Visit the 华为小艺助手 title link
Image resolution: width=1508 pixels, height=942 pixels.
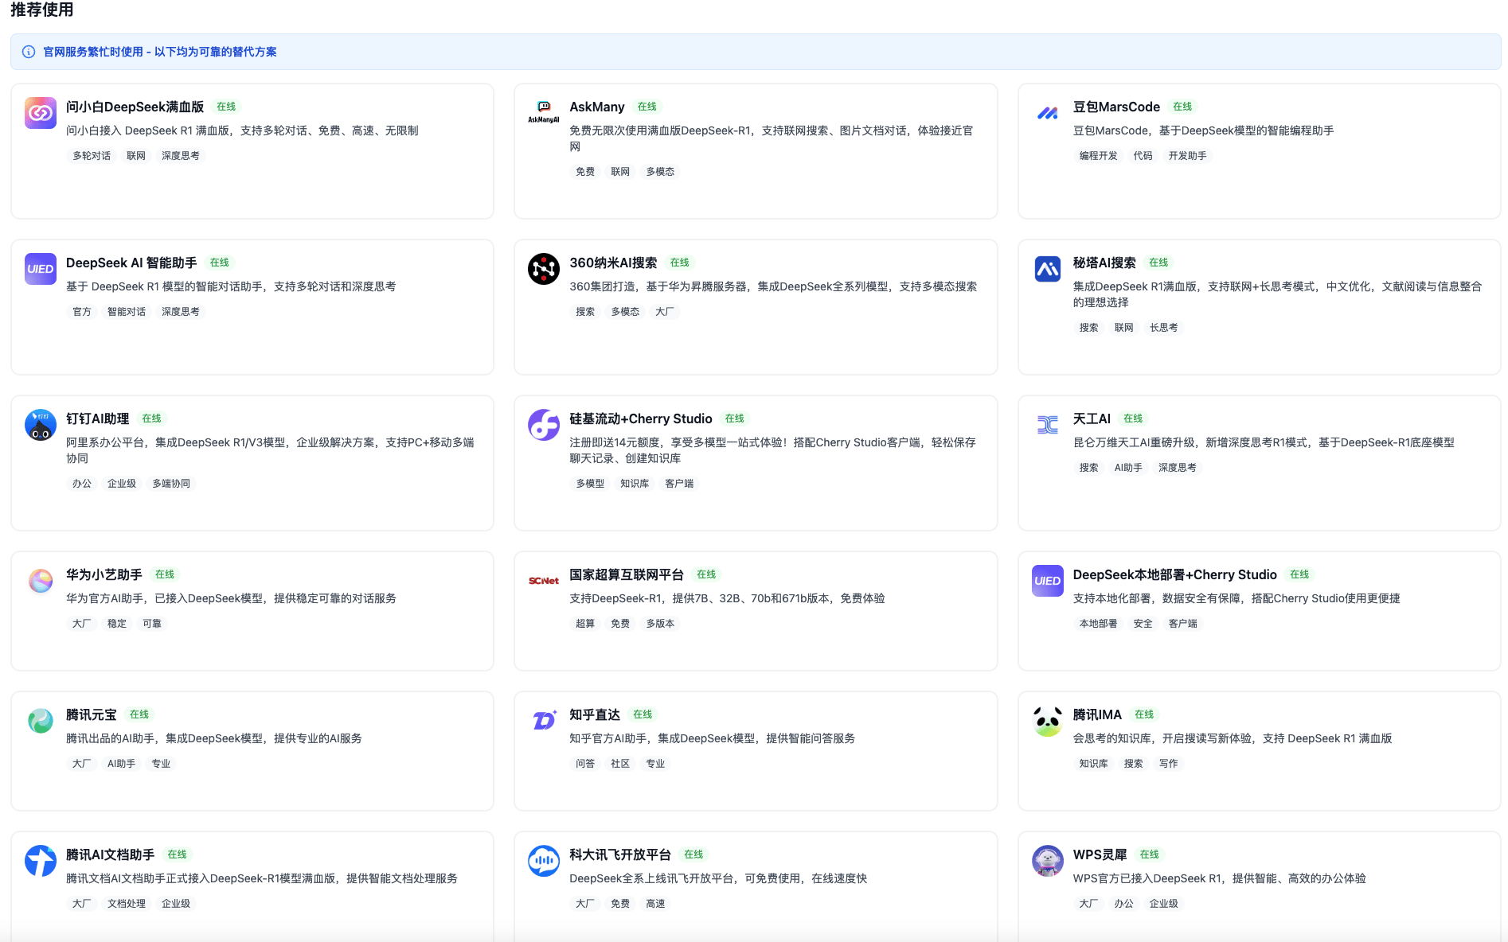click(x=104, y=574)
